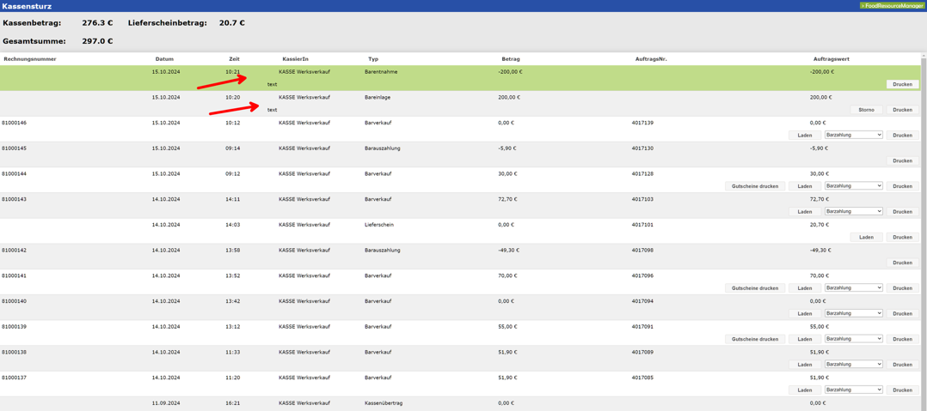Click Laden for invoice 81000146
The image size is (927, 411).
[x=804, y=136]
